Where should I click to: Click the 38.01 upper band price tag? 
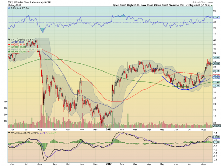[216, 58]
